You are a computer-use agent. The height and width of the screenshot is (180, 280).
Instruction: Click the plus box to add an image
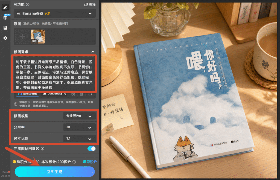click(x=22, y=37)
